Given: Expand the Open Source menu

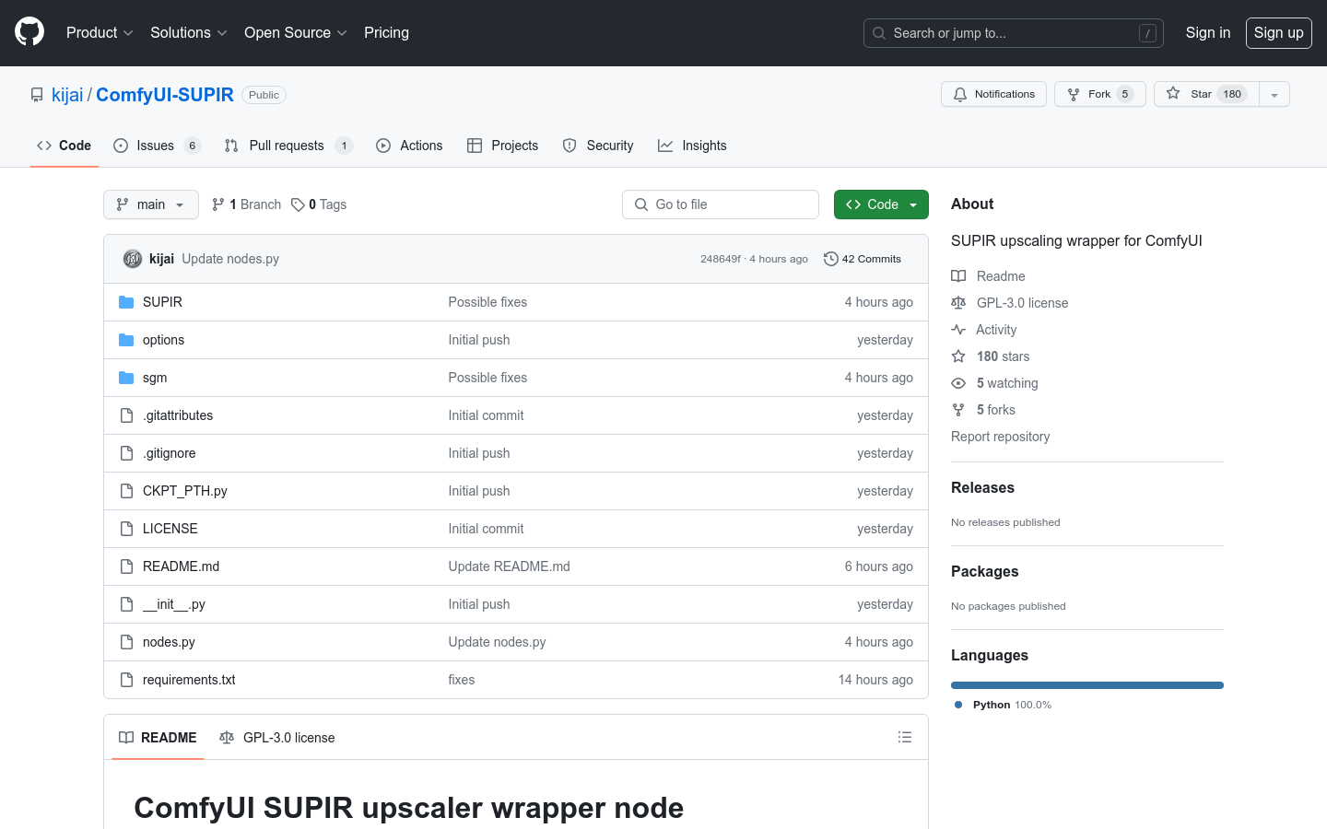Looking at the screenshot, I should tap(295, 32).
